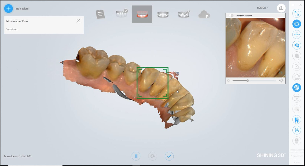The height and width of the screenshot is (166, 305).
Task: Toggle the color texture palette icon
Action: click(x=297, y=88)
